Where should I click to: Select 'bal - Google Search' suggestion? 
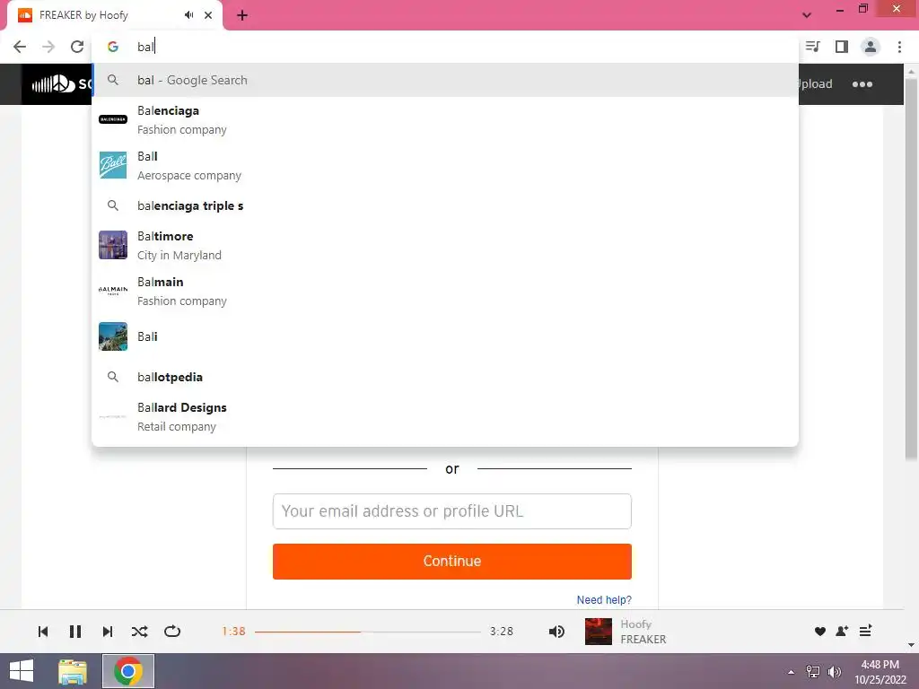coord(445,80)
